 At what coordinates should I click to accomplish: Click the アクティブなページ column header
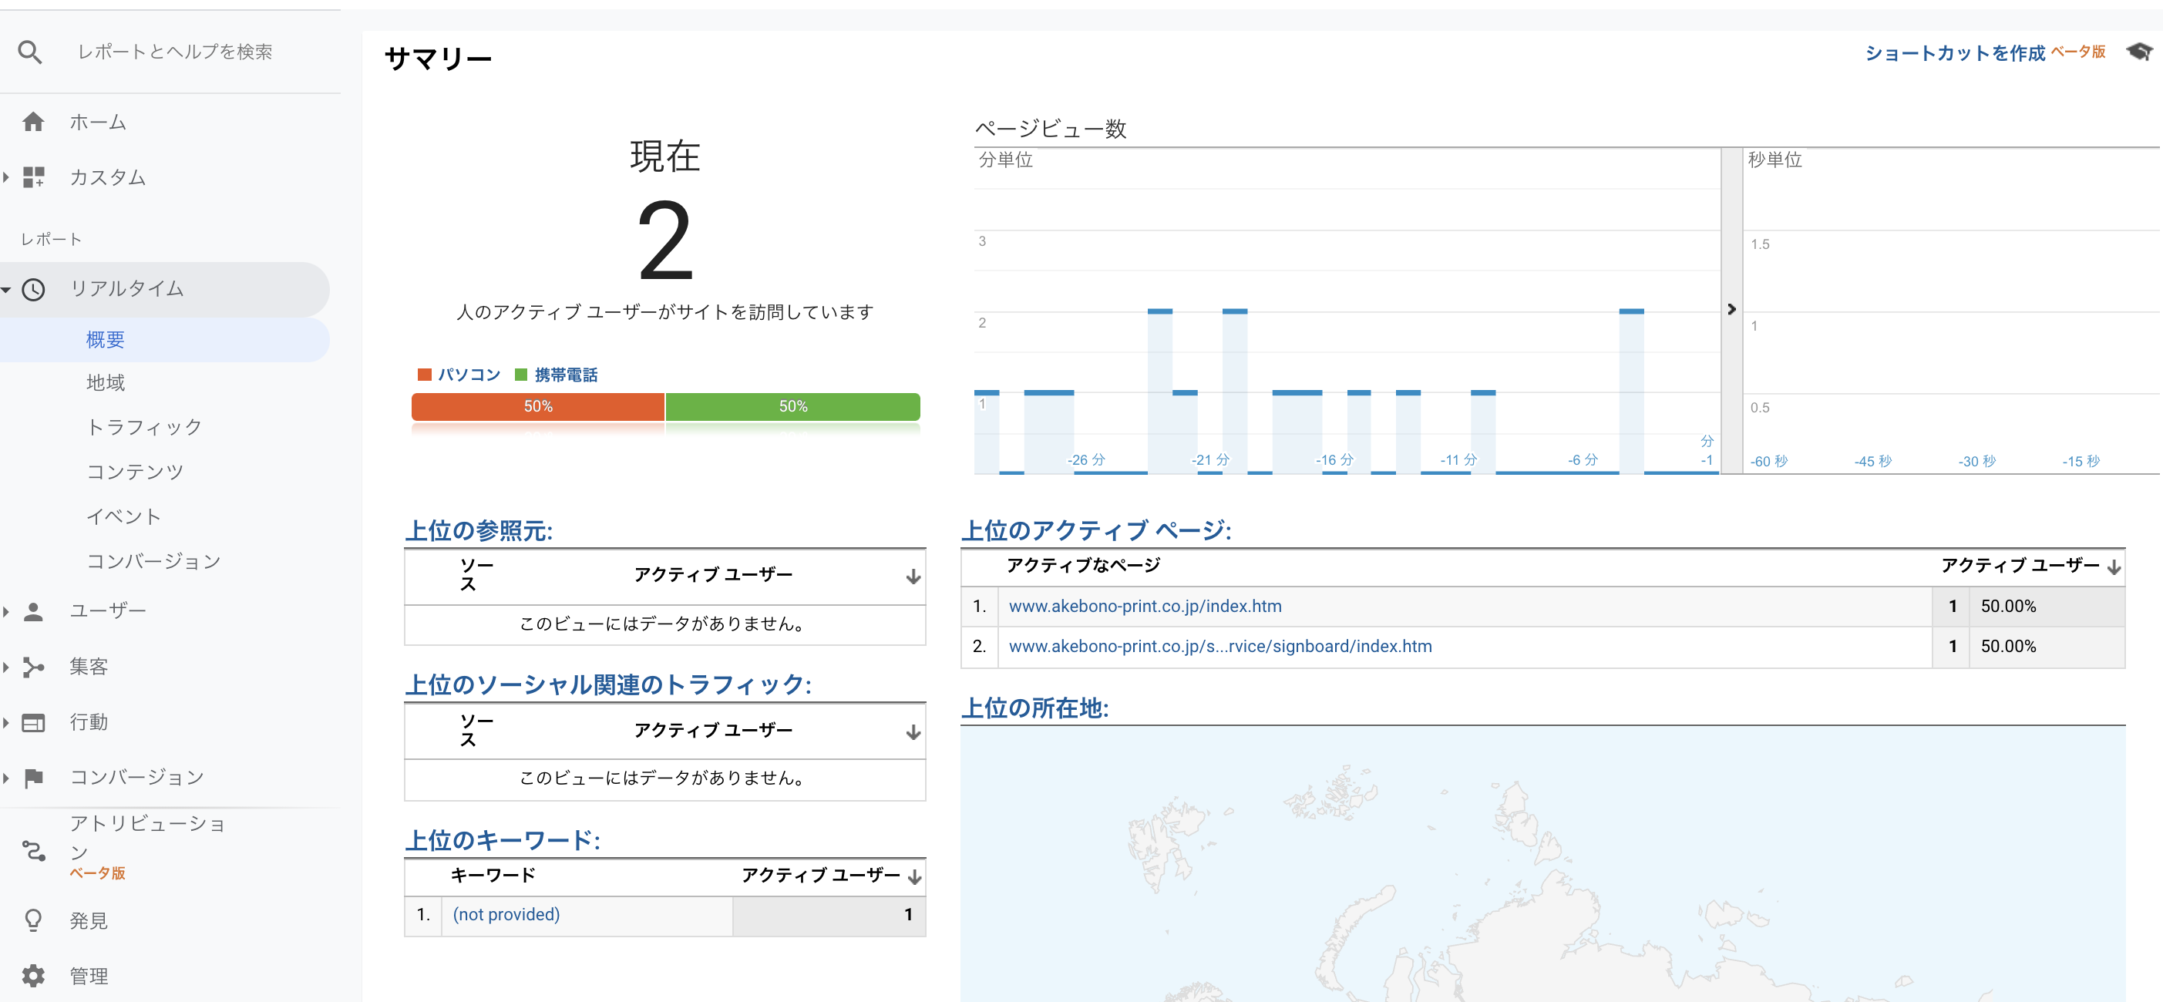click(1083, 565)
